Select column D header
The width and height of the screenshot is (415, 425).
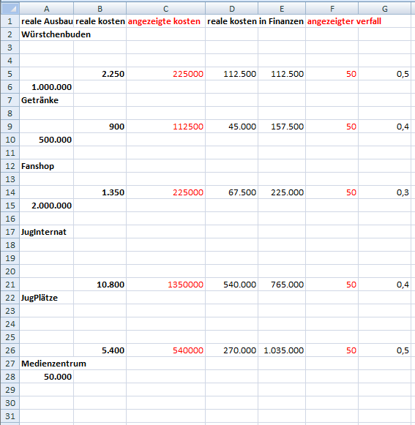tap(231, 9)
